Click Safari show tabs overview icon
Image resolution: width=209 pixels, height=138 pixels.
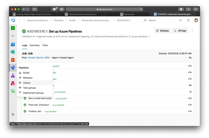tap(196, 9)
